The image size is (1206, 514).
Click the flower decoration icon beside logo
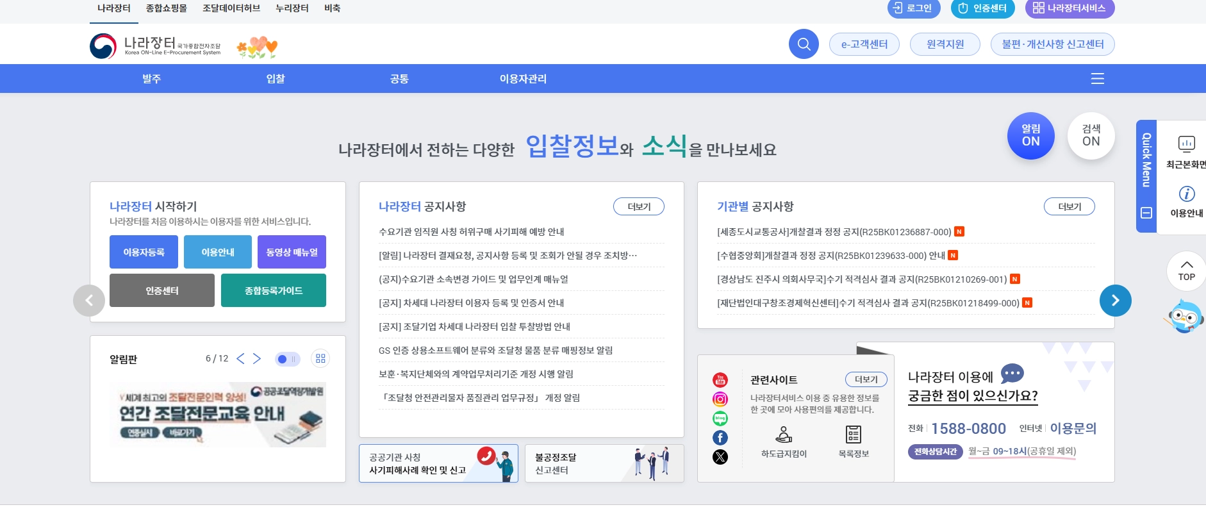257,47
